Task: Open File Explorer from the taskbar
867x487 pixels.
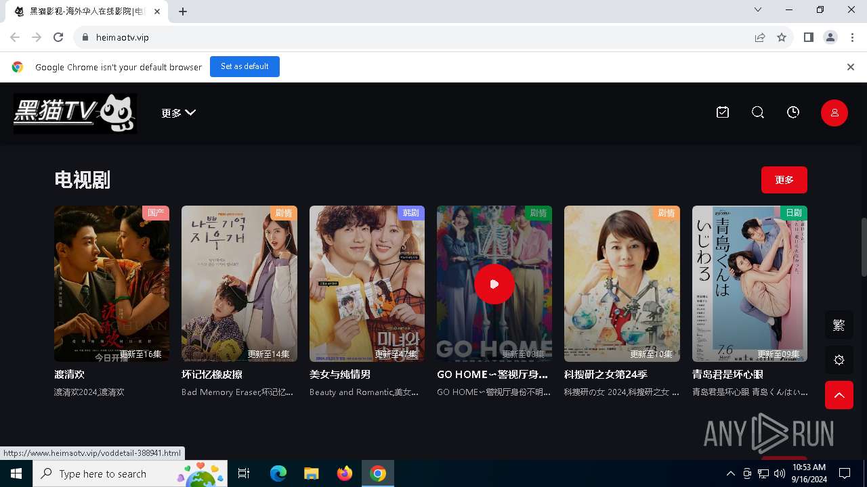Action: pos(311,473)
